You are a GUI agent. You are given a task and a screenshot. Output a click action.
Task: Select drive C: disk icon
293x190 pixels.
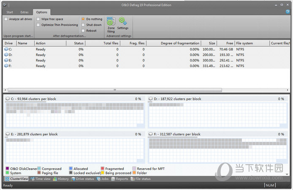click(6, 49)
